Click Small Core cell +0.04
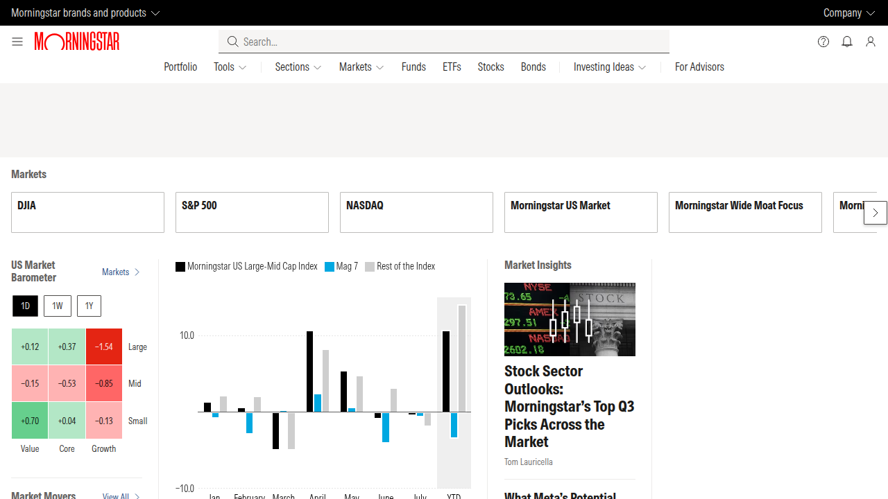 [x=67, y=421]
